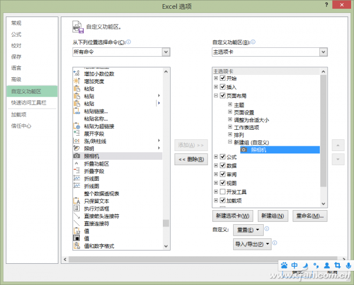Select the 整个数据透视表 command

click(x=101, y=194)
